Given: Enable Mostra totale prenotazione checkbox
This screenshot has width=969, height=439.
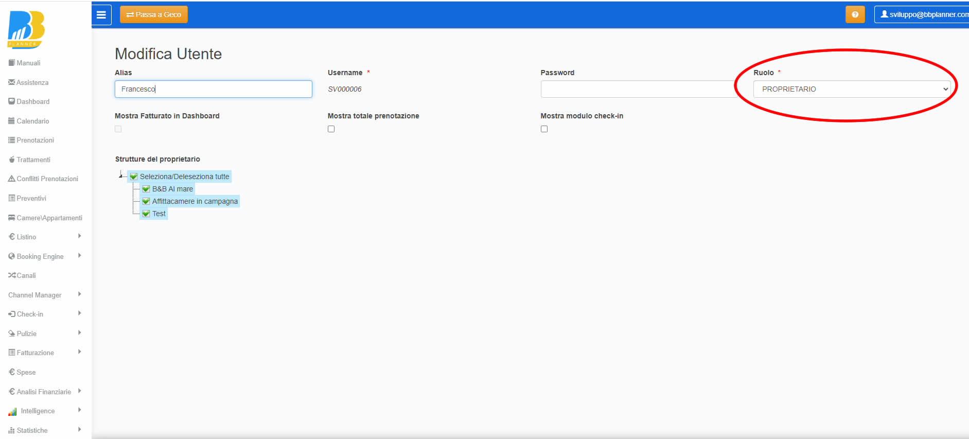Looking at the screenshot, I should tap(331, 129).
